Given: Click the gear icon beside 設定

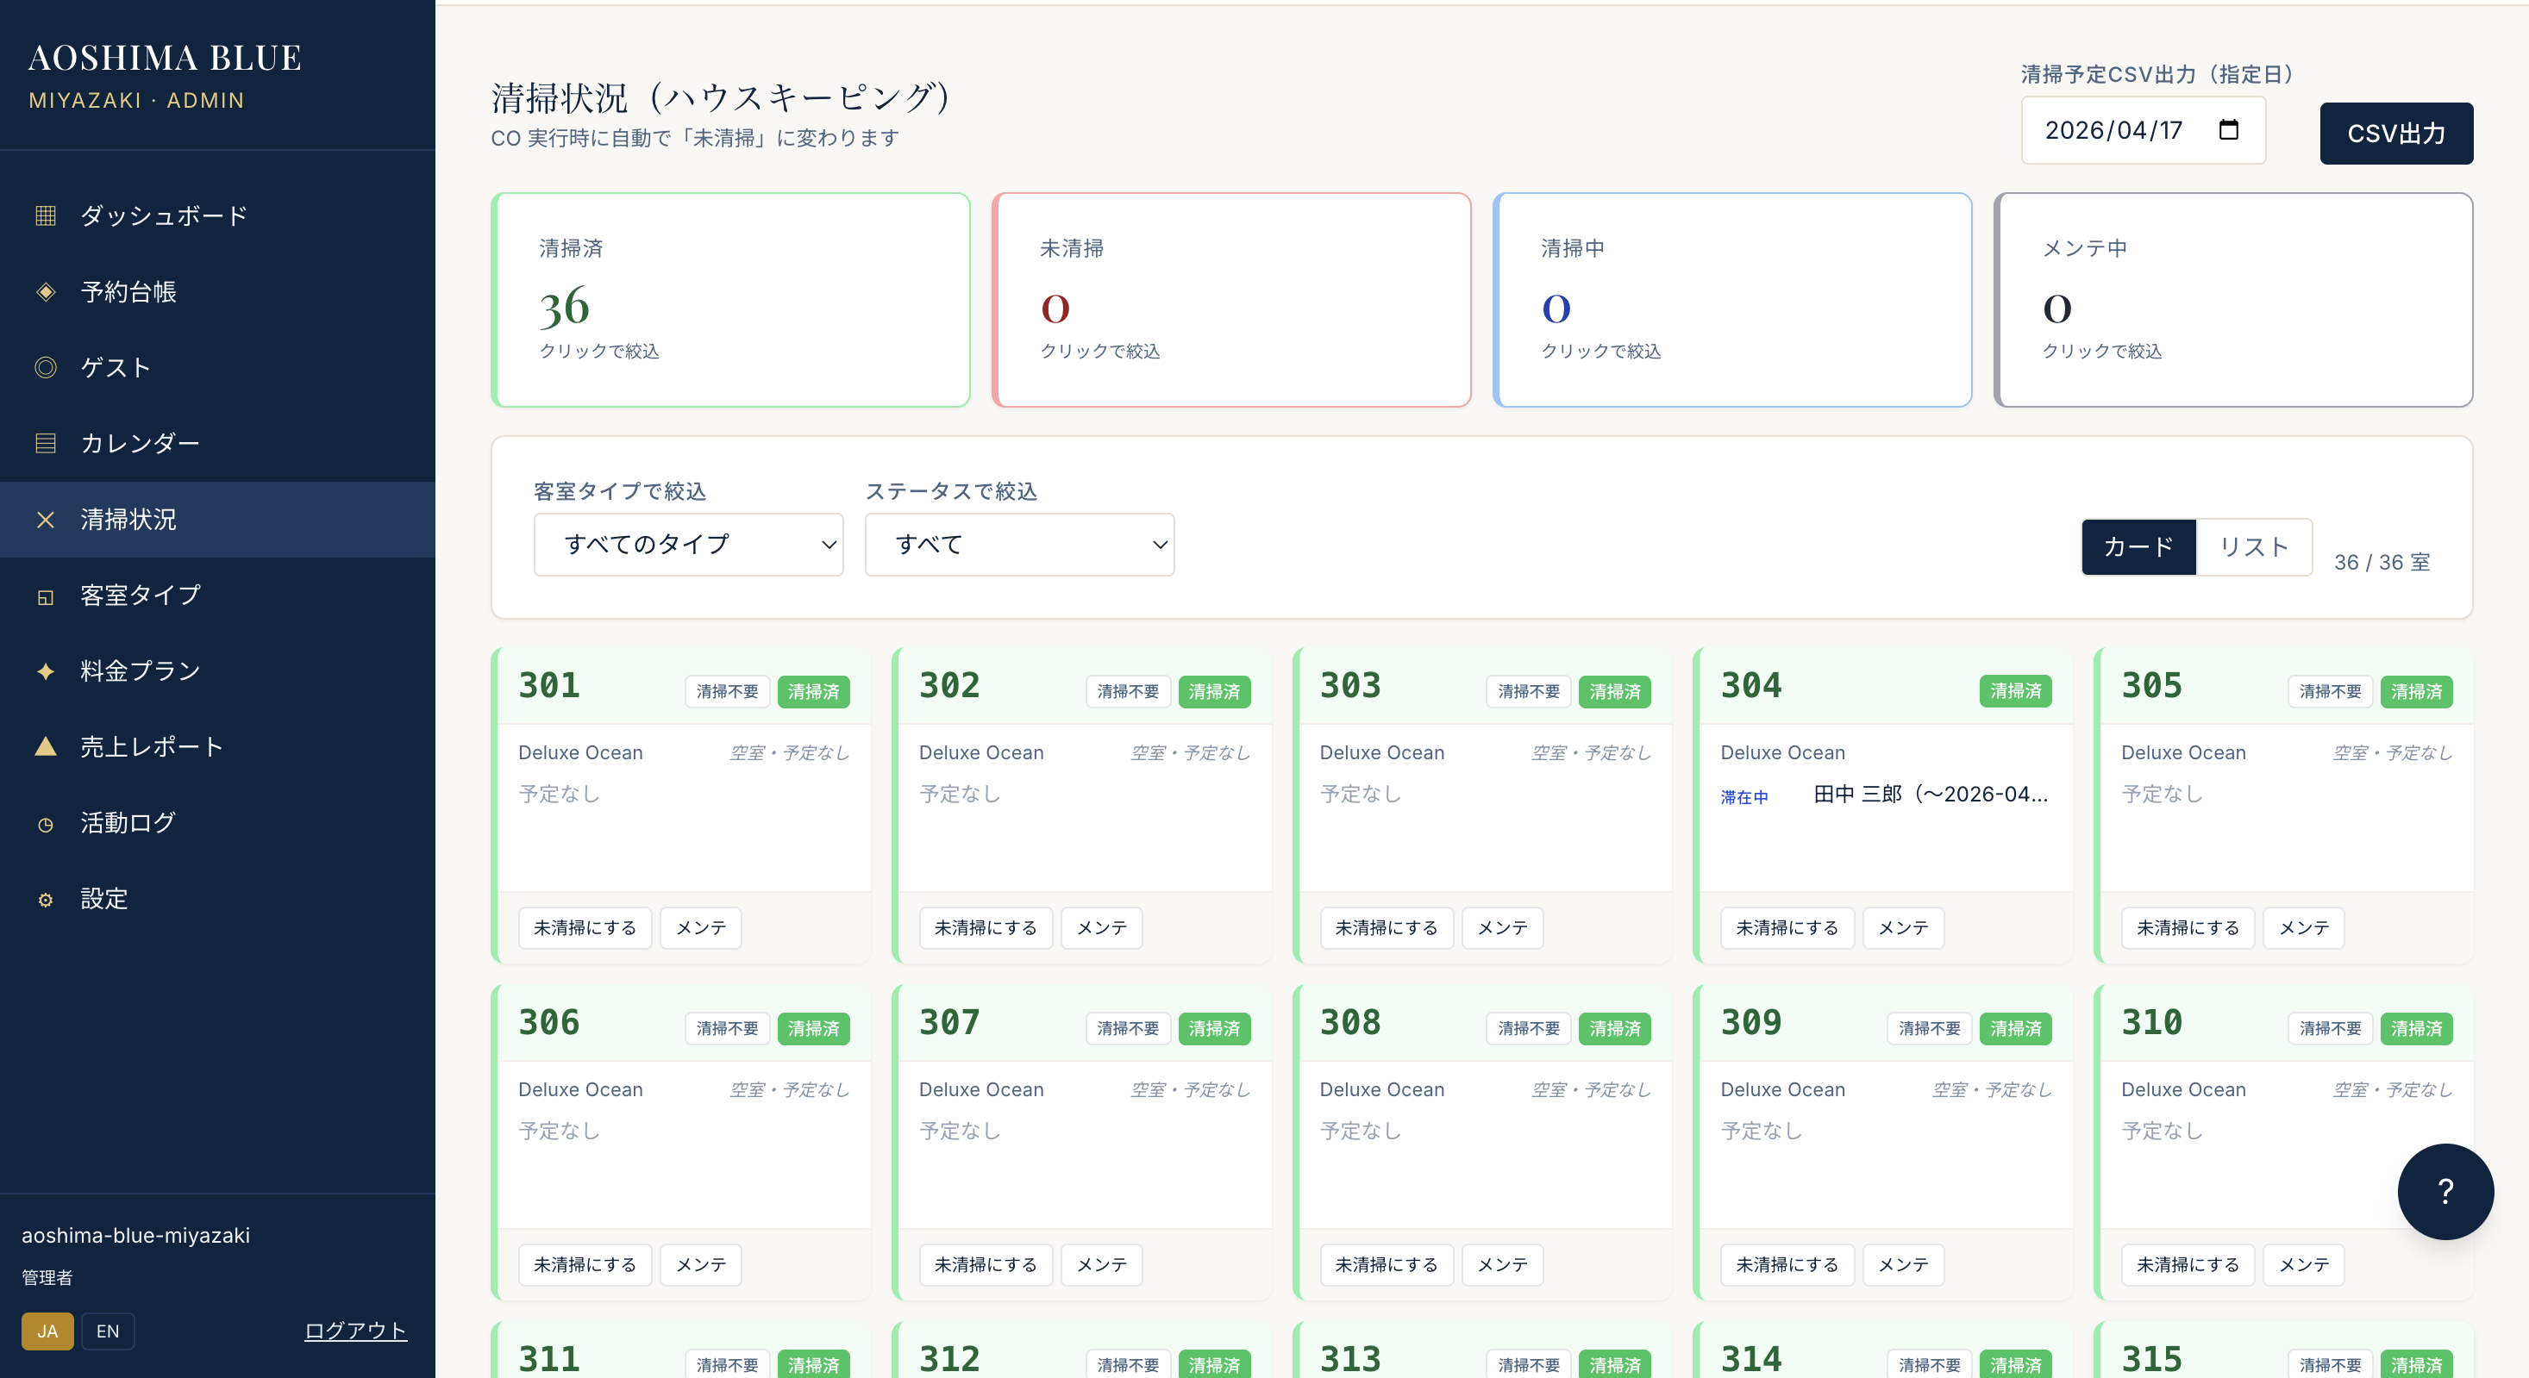Looking at the screenshot, I should [45, 899].
